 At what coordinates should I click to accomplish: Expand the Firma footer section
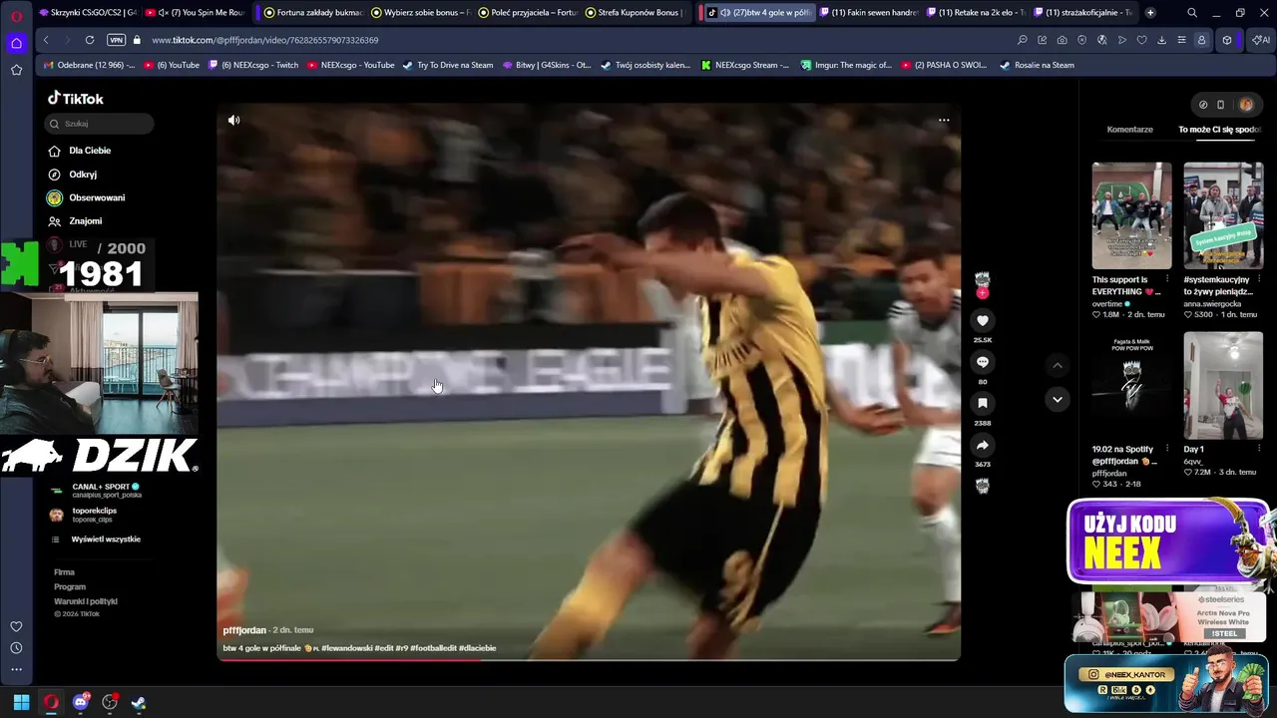pyautogui.click(x=64, y=572)
